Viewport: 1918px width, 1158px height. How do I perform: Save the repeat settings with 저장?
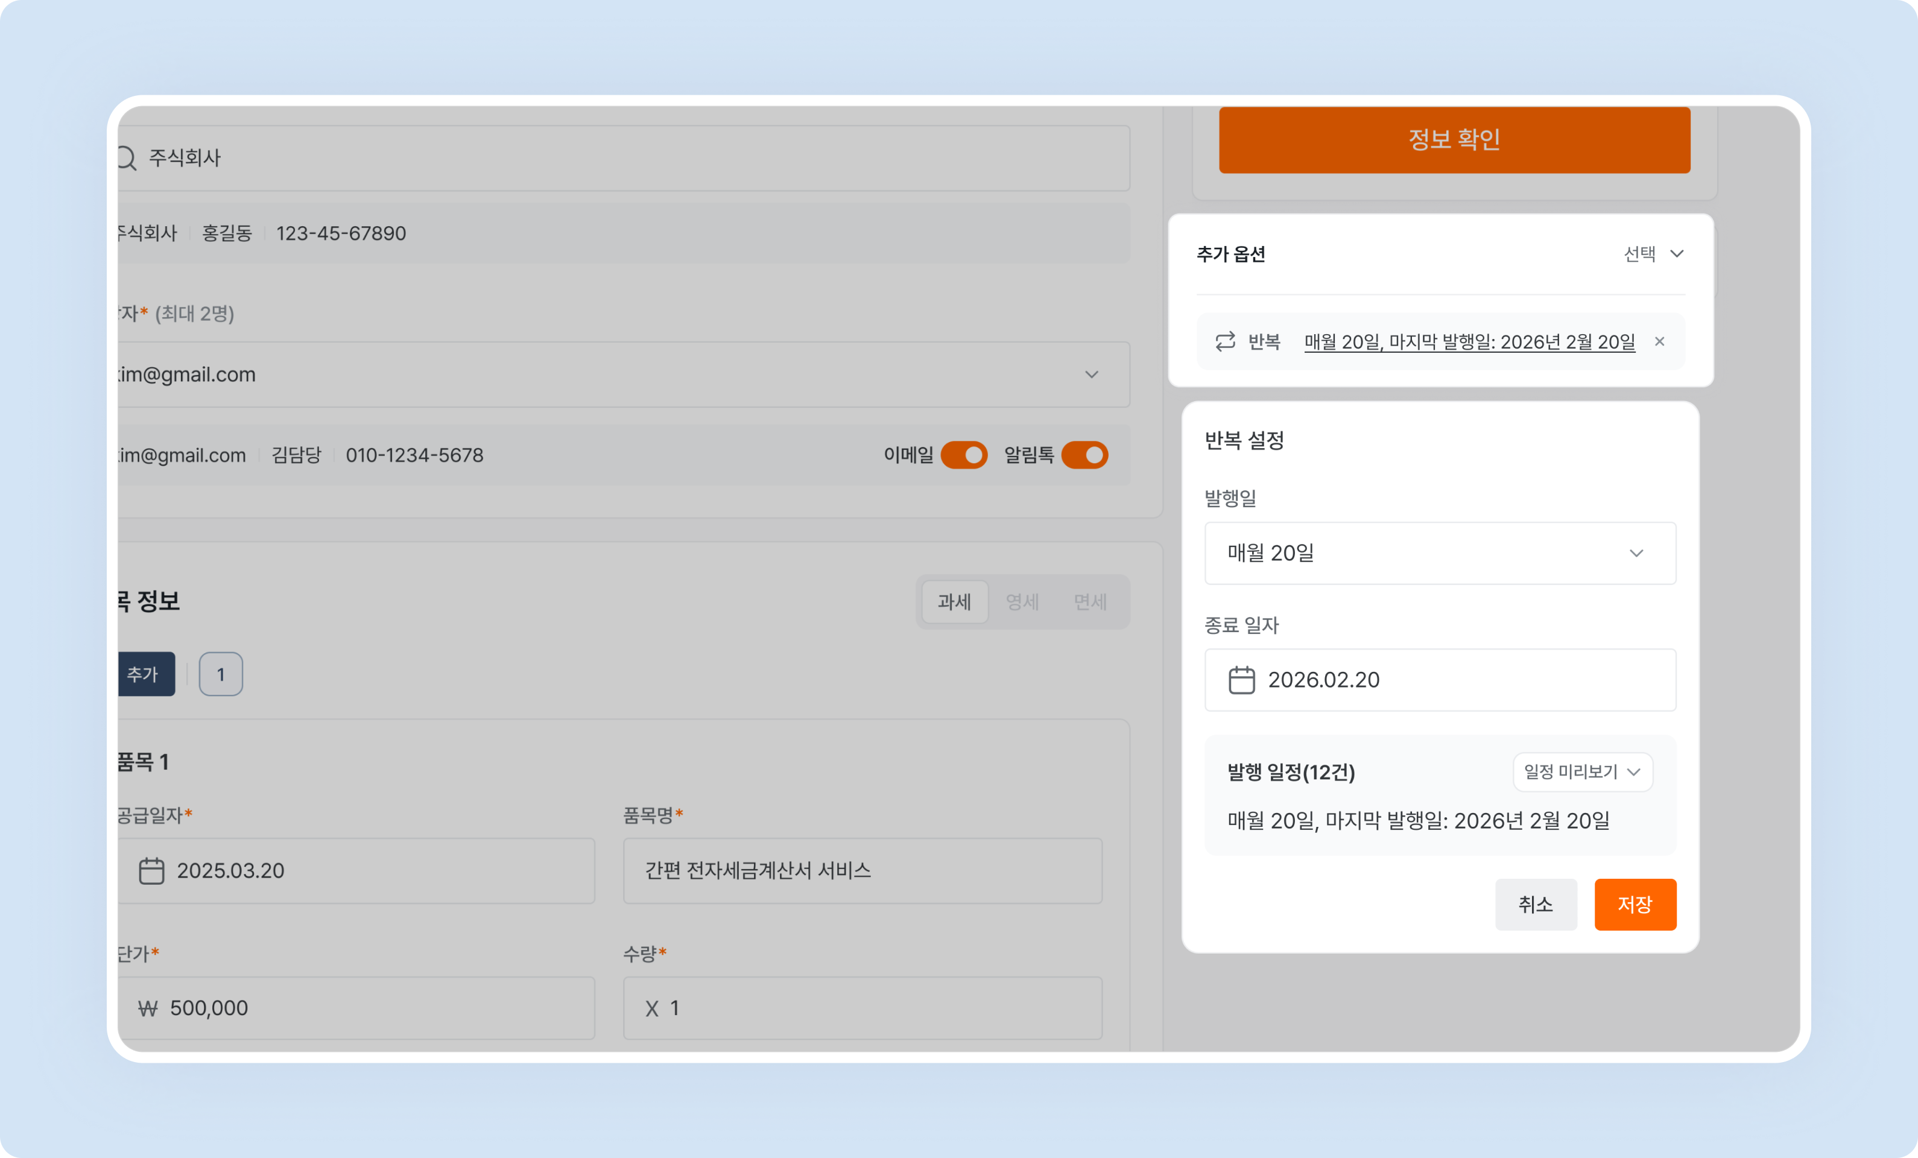[1636, 904]
